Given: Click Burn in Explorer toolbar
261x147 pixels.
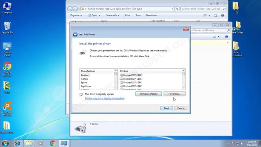Looking at the screenshot, I should click(138, 16).
